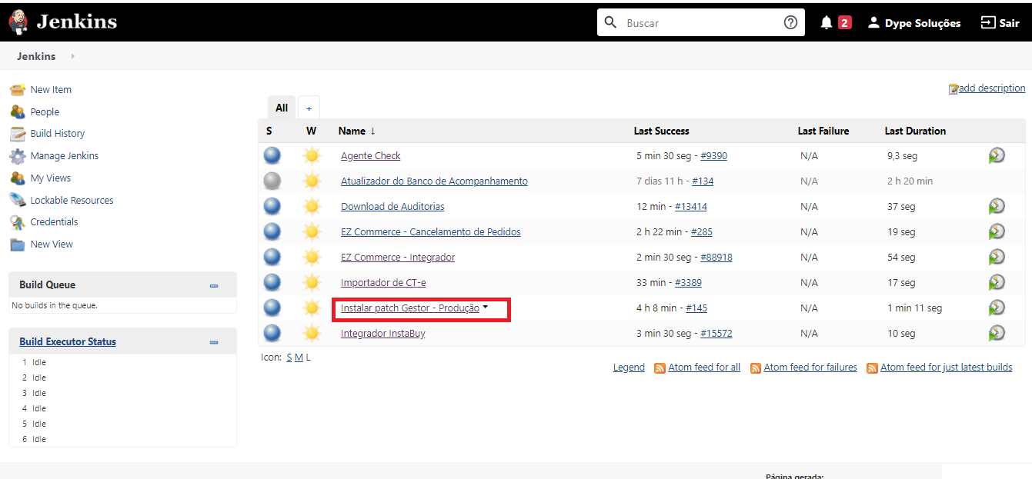Click grey status ball of Atualizador do Banco
This screenshot has width=1032, height=479.
[x=272, y=181]
